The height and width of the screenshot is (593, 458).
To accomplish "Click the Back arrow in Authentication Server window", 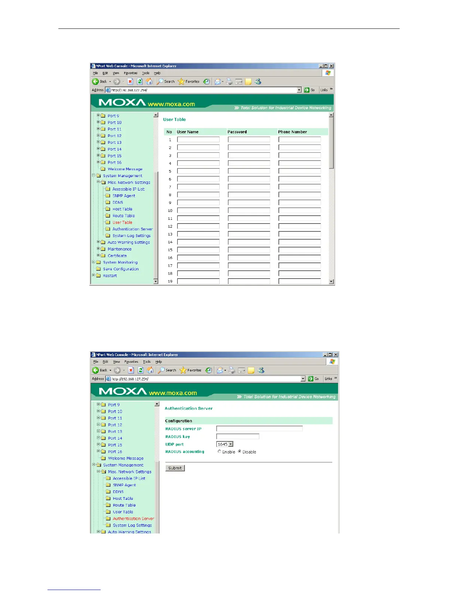I will [96, 370].
